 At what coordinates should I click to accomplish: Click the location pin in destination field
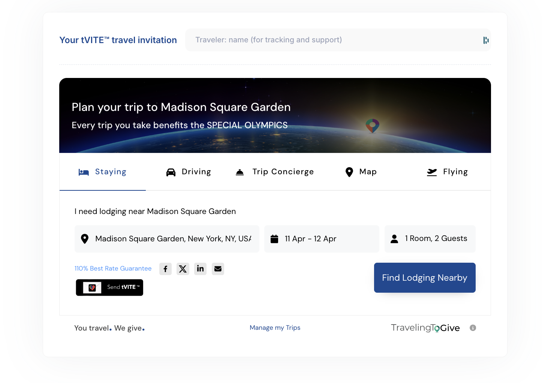[x=85, y=239]
